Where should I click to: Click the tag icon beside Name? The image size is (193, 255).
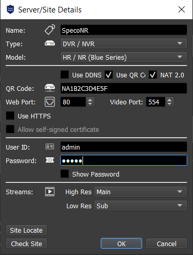point(50,30)
